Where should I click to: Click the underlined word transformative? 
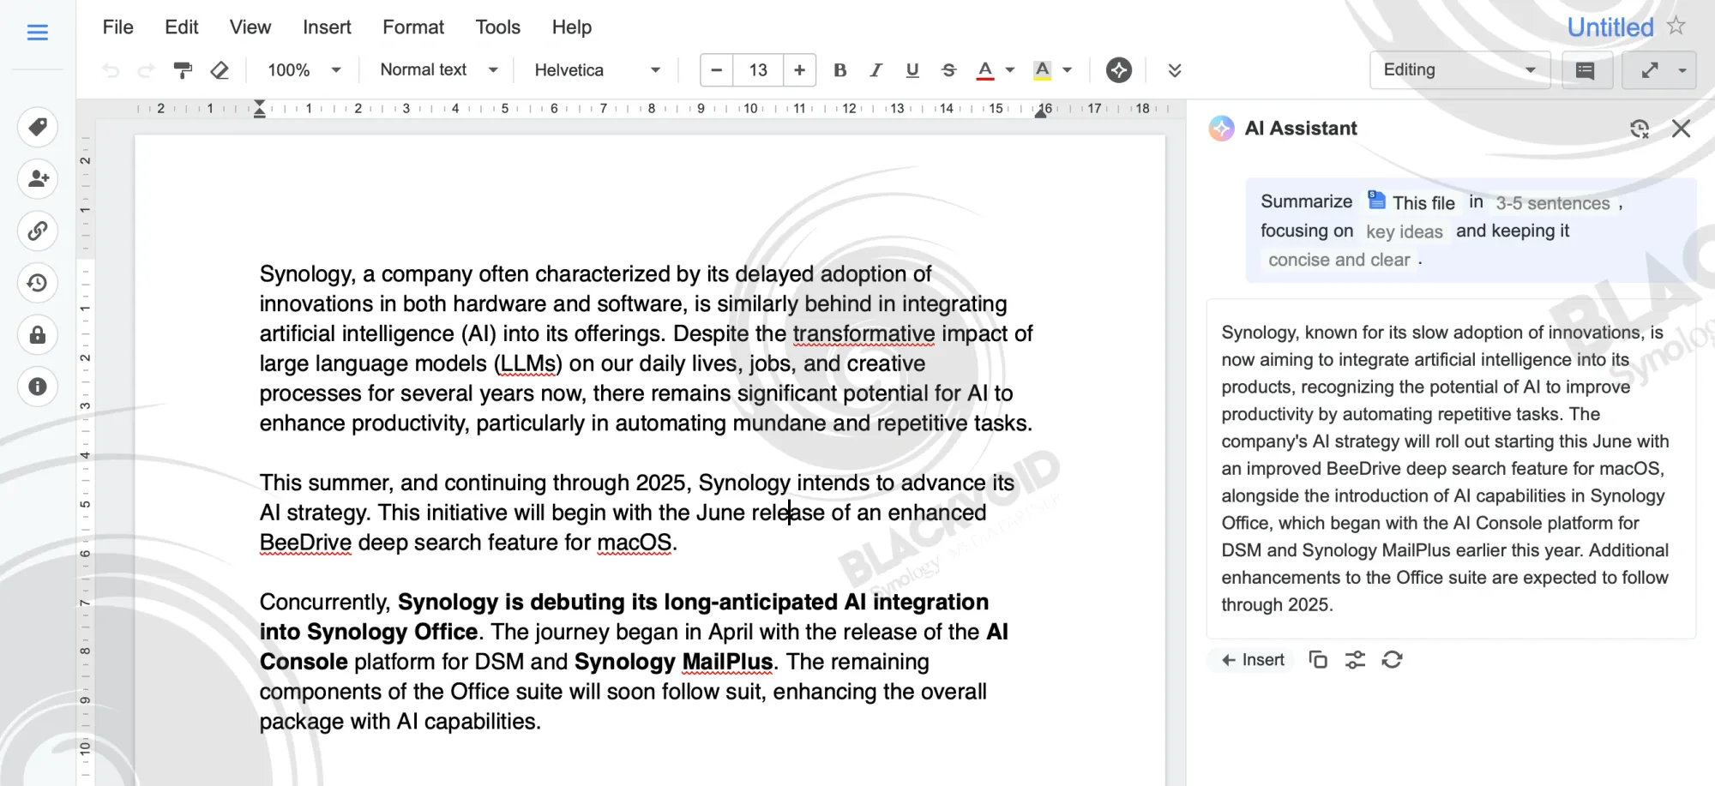pos(864,333)
